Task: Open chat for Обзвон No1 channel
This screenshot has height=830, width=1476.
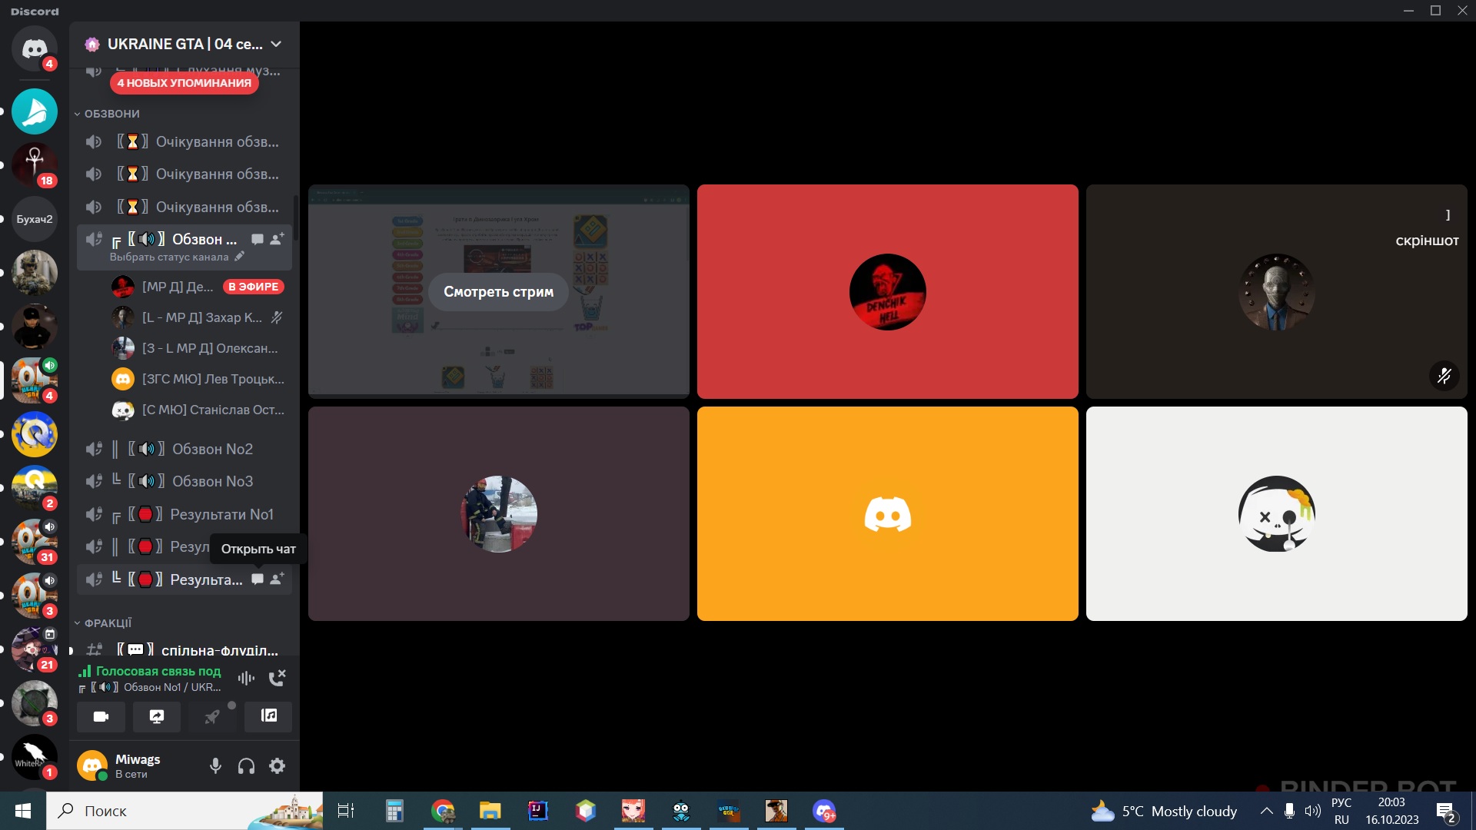Action: pos(258,239)
